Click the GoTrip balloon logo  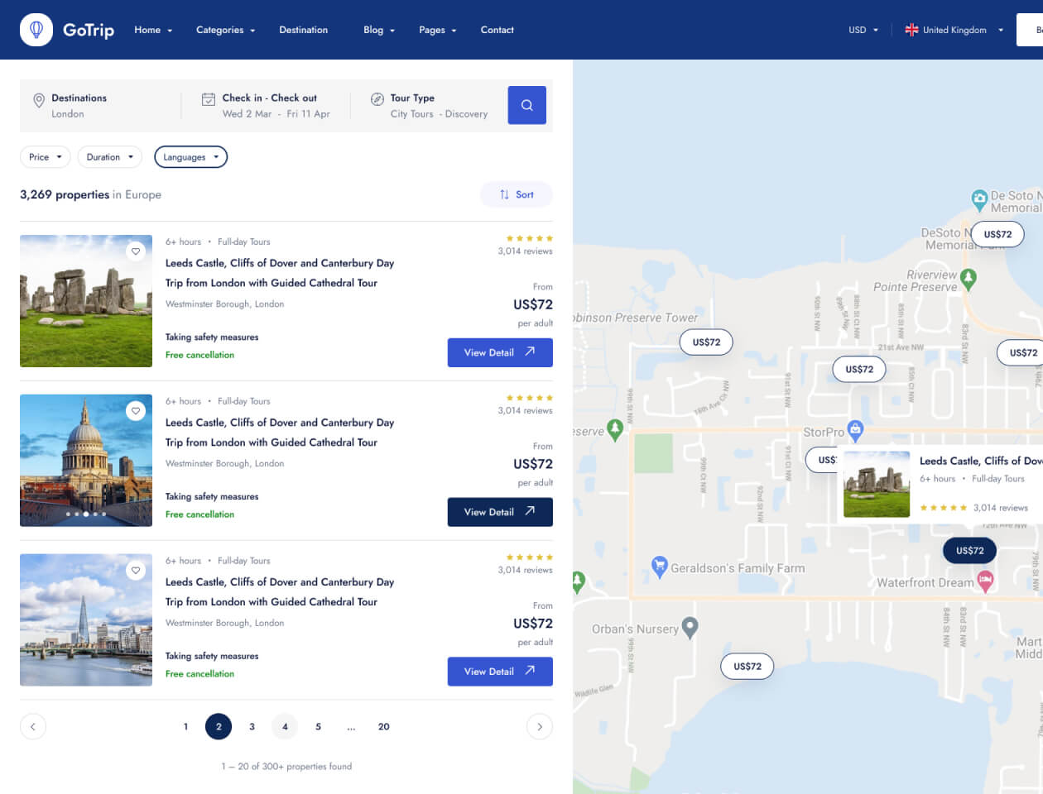[x=36, y=30]
